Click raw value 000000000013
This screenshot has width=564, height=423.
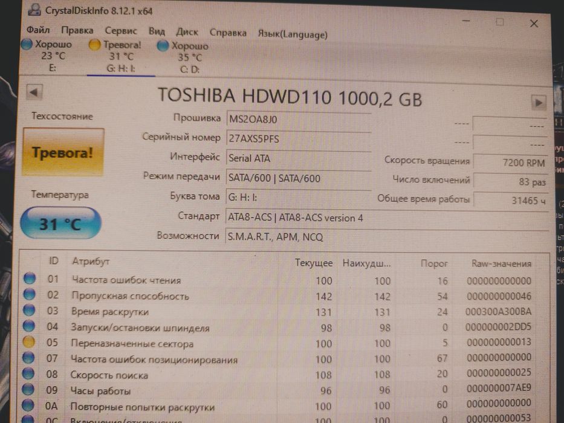(499, 342)
